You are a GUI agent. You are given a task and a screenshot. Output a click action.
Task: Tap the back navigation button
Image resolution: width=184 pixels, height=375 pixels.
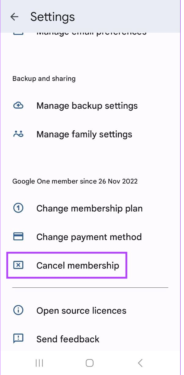140,363
